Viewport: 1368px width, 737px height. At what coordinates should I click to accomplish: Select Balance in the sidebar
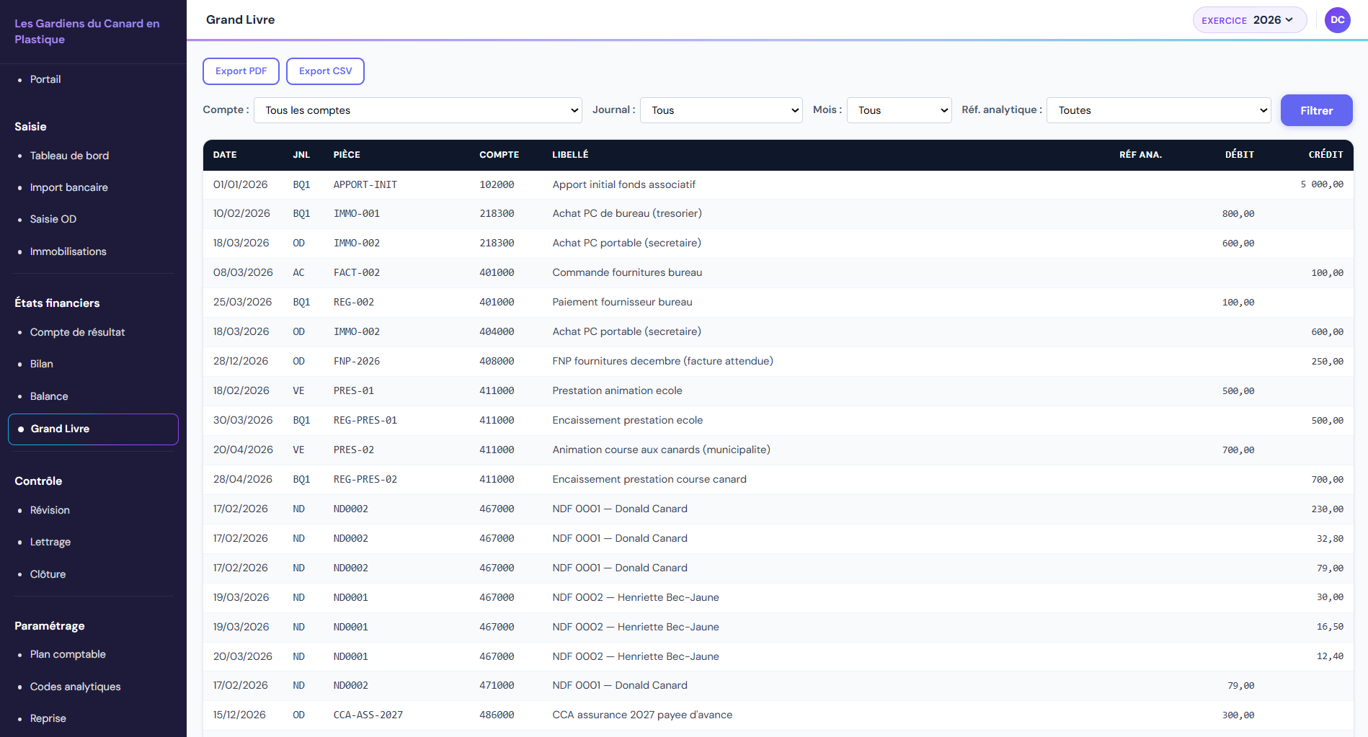tap(49, 396)
